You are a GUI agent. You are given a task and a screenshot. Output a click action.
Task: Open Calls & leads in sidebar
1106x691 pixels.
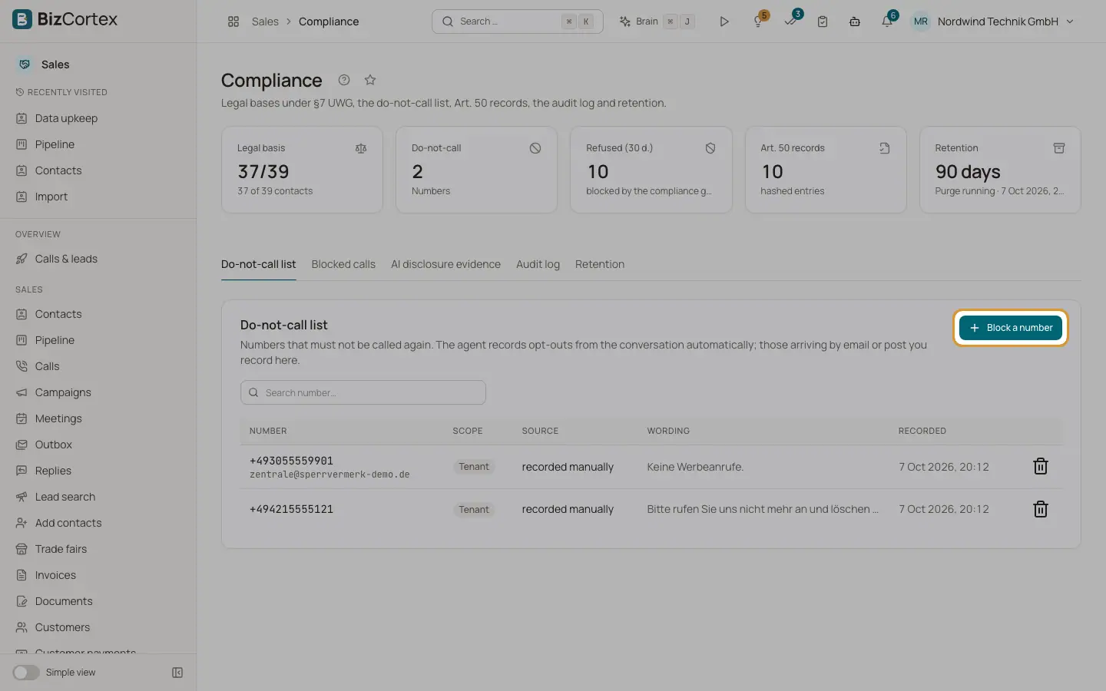click(66, 259)
